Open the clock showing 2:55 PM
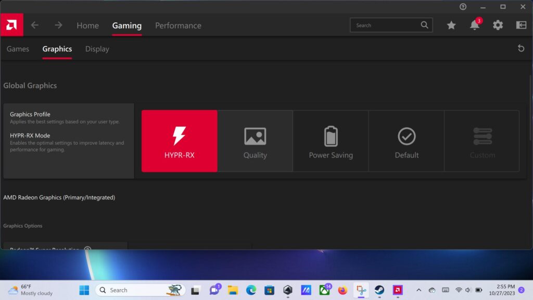This screenshot has height=300, width=533. pos(502,290)
